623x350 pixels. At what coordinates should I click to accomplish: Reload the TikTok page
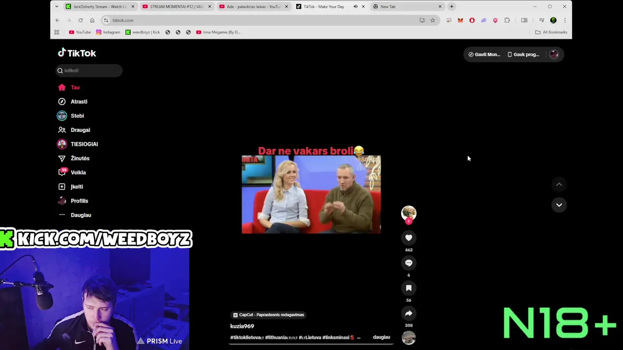80,20
